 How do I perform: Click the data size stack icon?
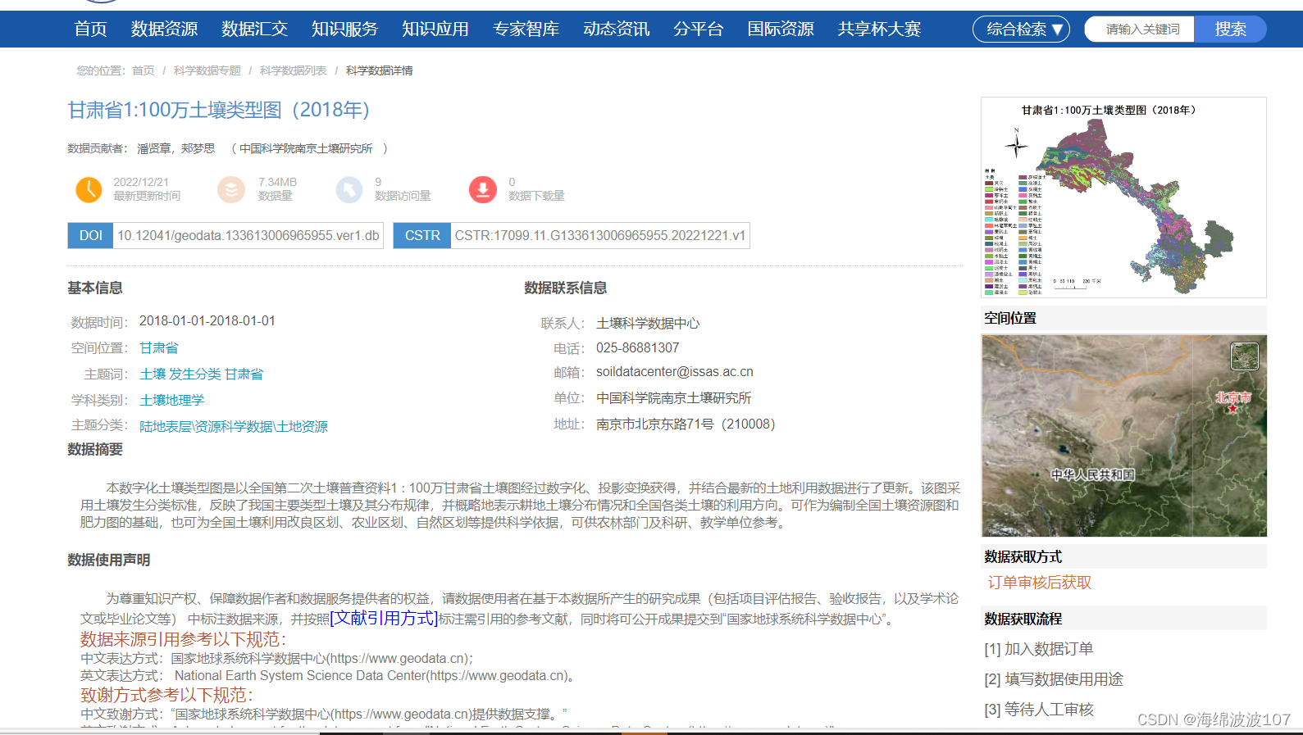point(231,189)
